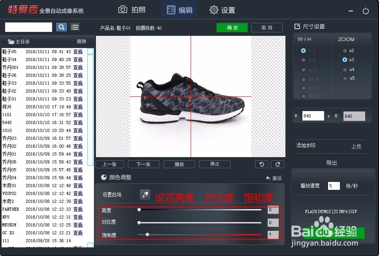Switch to the 拍照 tab

(132, 10)
